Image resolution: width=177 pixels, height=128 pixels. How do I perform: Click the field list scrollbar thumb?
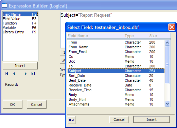click(167, 65)
